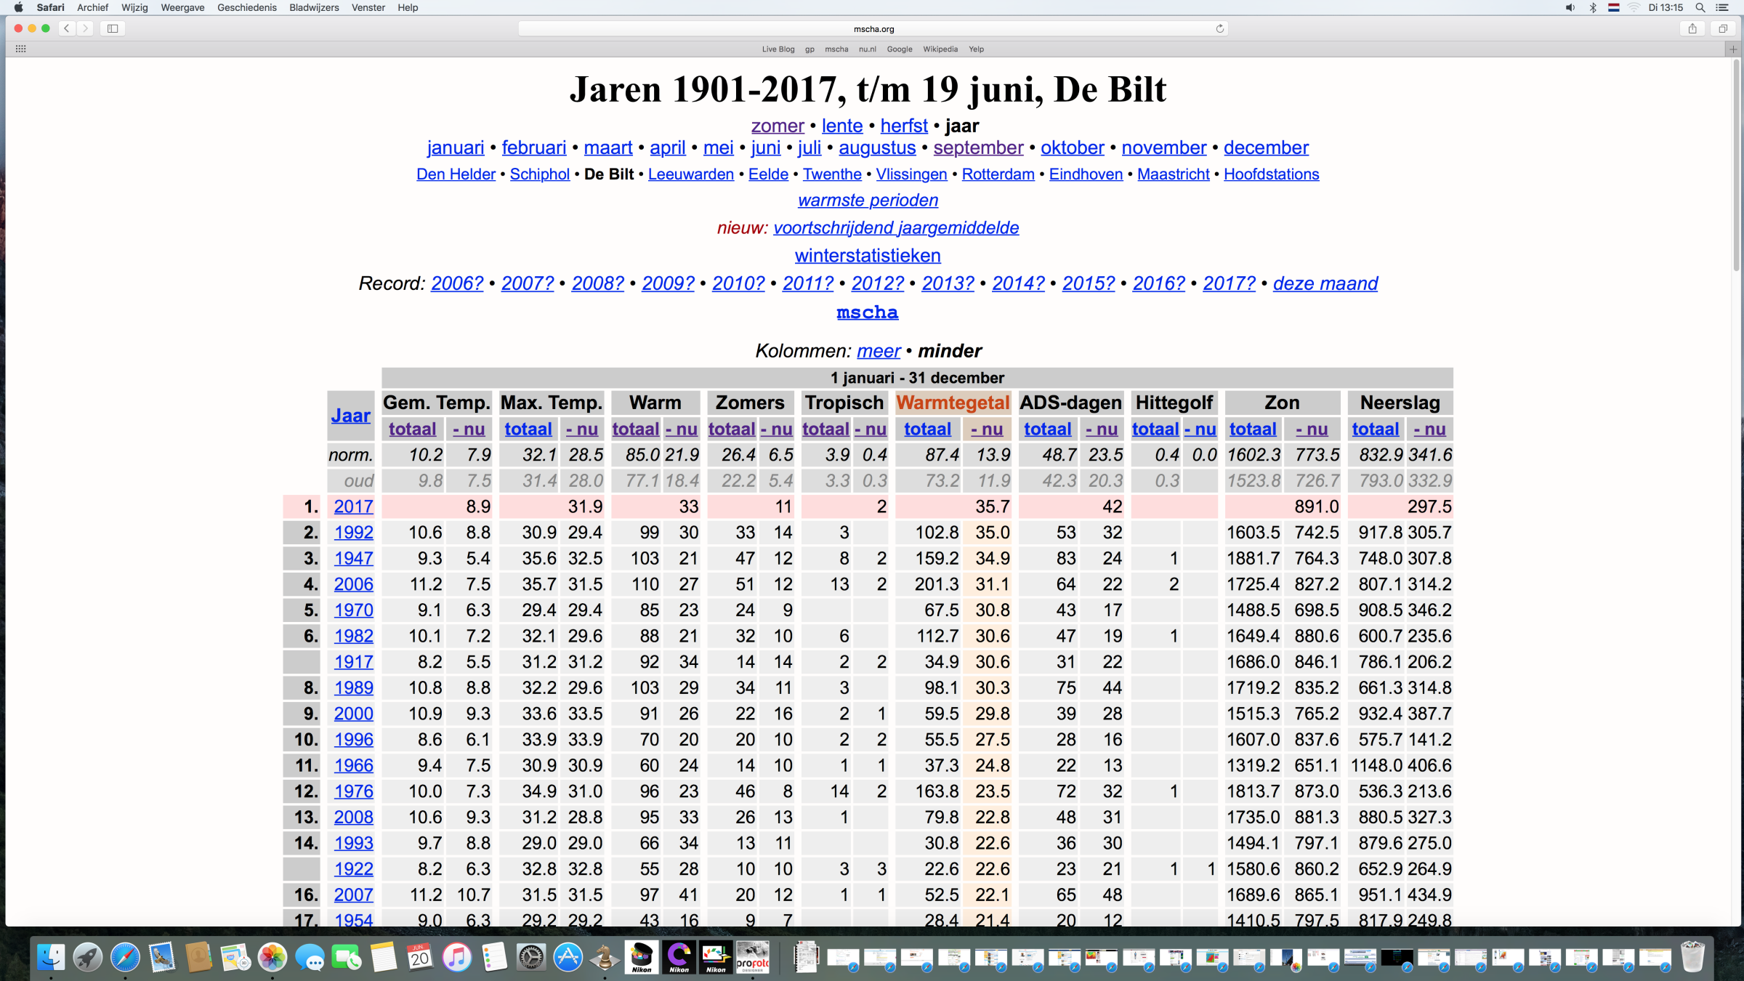Image resolution: width=1744 pixels, height=981 pixels.
Task: Open Maps app in dock
Action: pyautogui.click(x=235, y=957)
